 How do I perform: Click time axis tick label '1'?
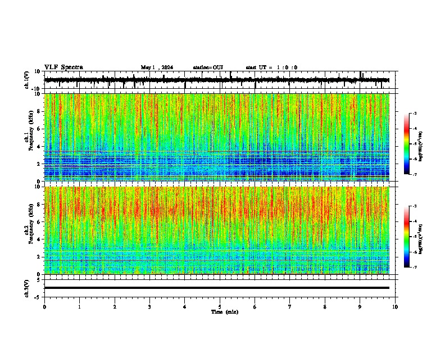click(79, 307)
